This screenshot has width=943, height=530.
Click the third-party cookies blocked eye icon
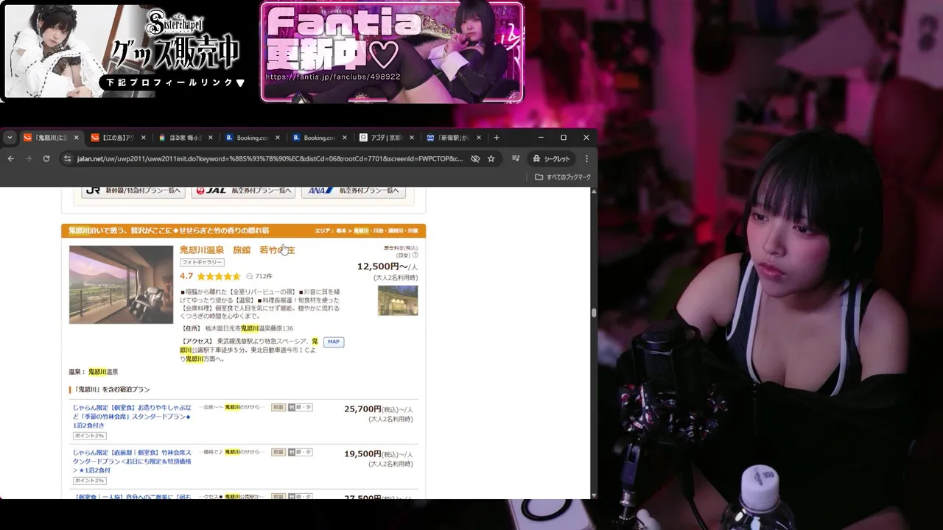click(x=475, y=158)
